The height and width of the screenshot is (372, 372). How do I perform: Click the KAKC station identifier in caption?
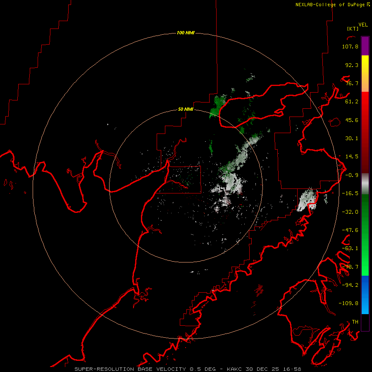(234, 369)
